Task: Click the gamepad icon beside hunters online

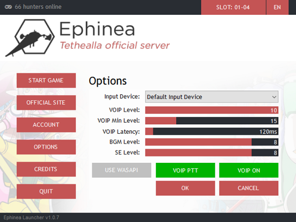Action: coord(8,7)
